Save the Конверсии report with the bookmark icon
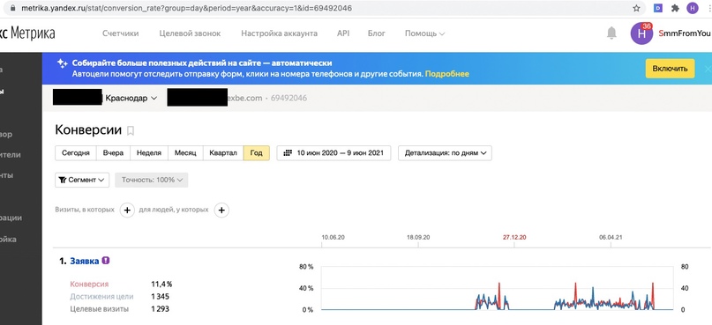Viewport: 712px width, 325px height. pos(131,131)
